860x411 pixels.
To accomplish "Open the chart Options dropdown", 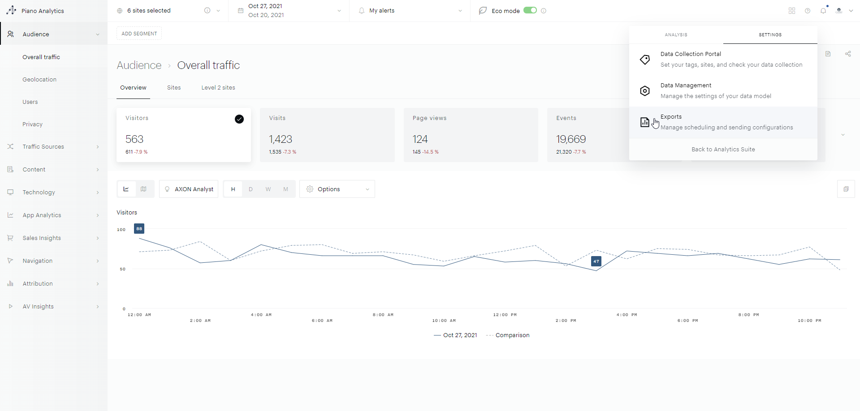I will coord(337,189).
